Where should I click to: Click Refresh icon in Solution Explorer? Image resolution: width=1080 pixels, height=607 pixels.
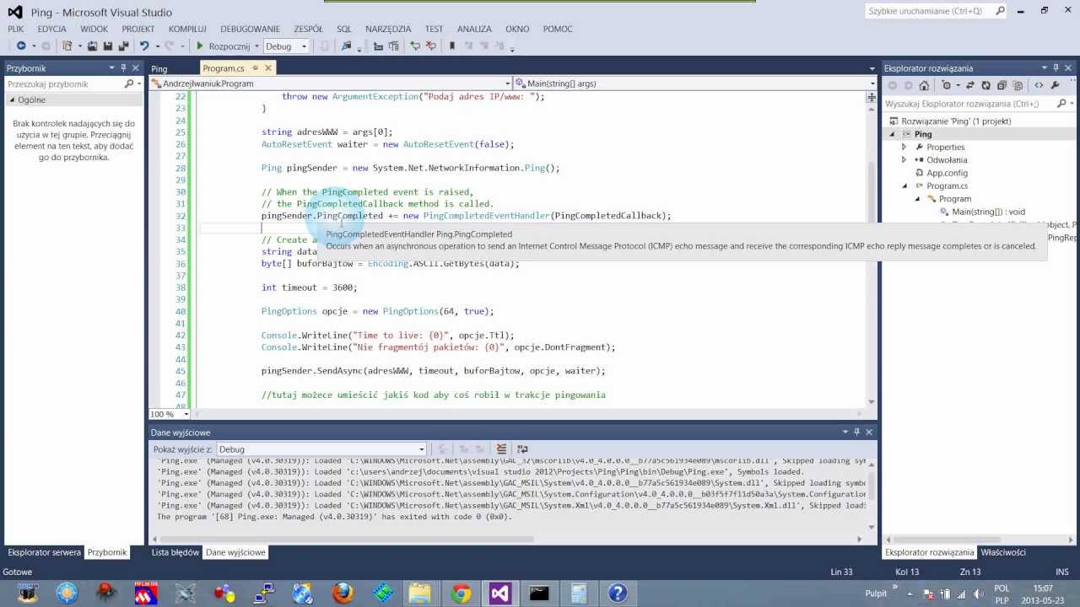click(986, 85)
